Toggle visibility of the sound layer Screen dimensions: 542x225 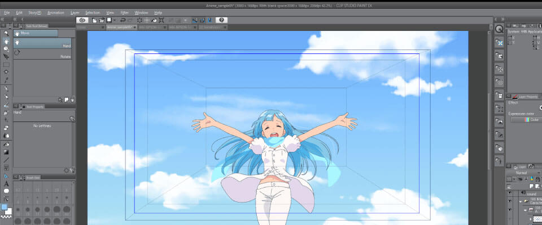(x=509, y=192)
